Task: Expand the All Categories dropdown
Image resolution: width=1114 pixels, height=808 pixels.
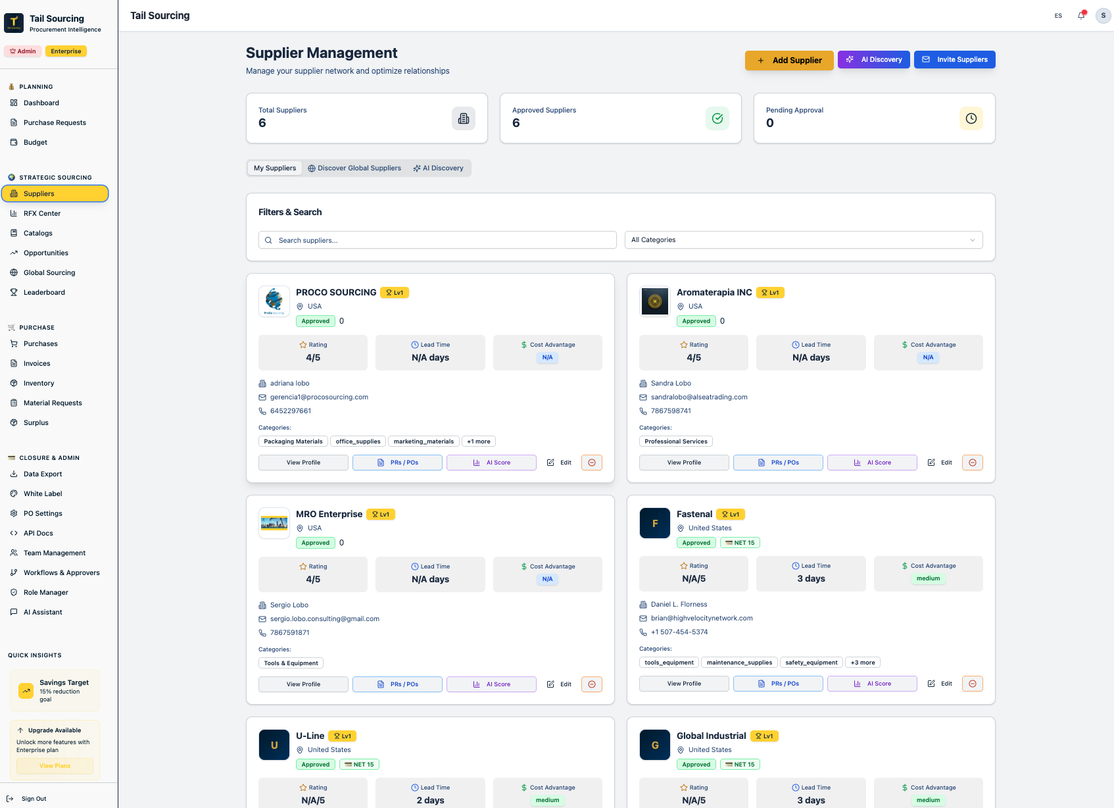Action: 804,240
